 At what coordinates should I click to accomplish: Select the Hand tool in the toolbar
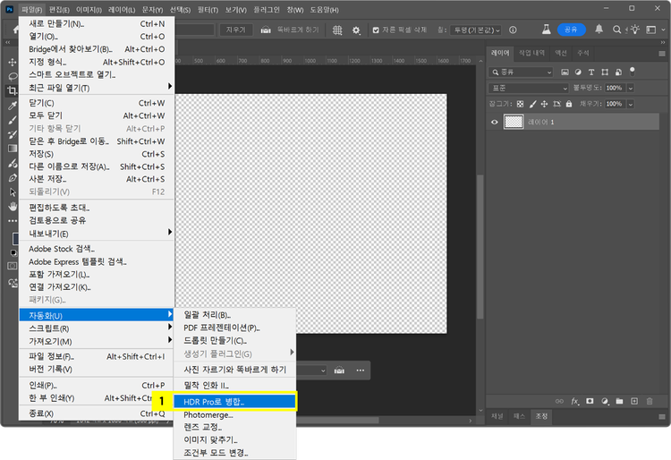click(13, 206)
